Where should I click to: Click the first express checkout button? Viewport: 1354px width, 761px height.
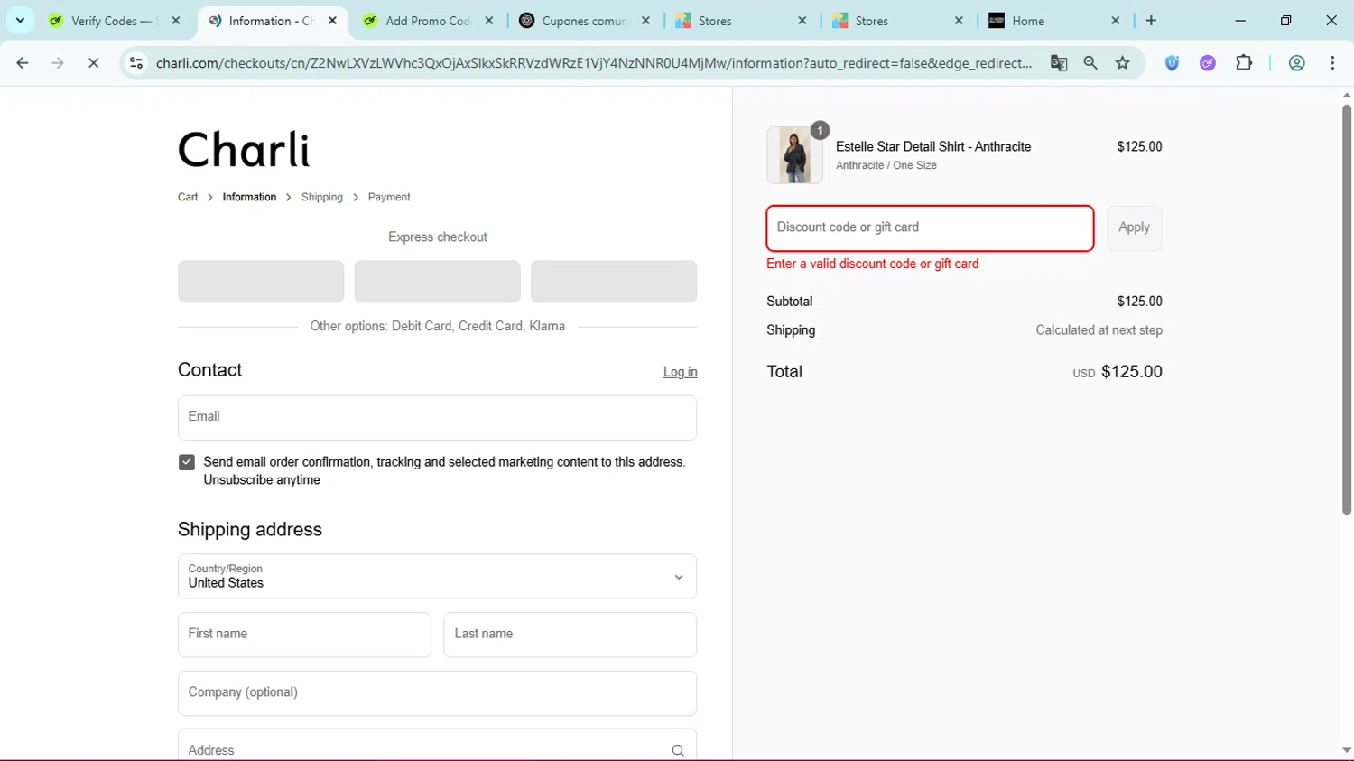[x=261, y=281]
